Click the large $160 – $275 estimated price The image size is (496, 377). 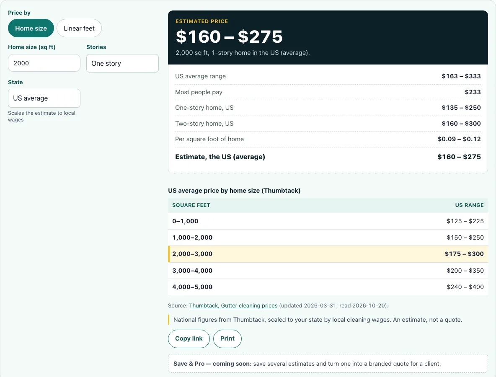(x=229, y=37)
